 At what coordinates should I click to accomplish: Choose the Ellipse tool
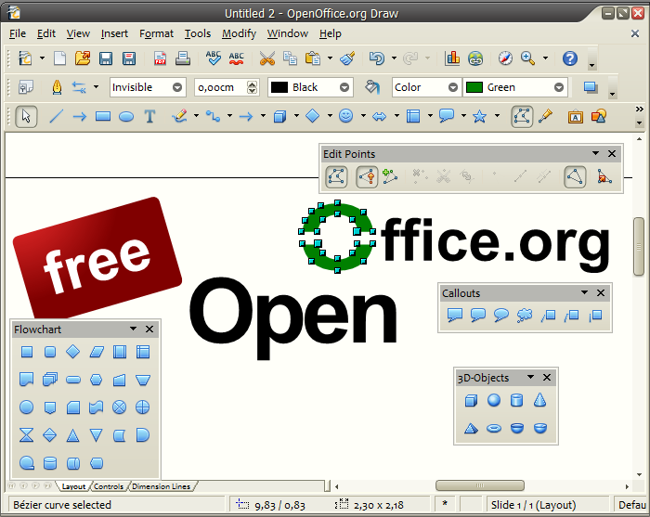point(126,117)
